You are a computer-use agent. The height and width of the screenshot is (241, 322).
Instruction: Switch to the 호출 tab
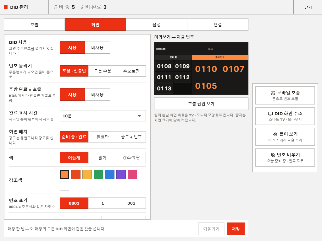(34, 24)
